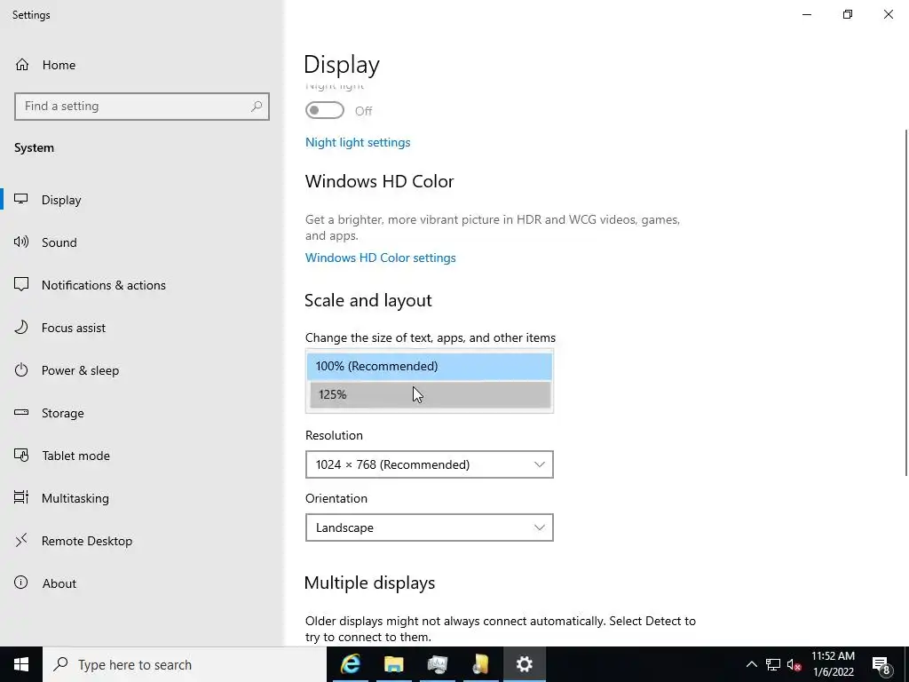Image resolution: width=909 pixels, height=682 pixels.
Task: Open the Windows Start menu
Action: (x=21, y=664)
